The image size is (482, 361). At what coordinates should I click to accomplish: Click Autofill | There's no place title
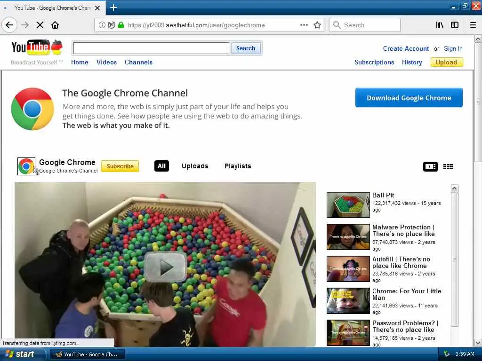(x=401, y=262)
